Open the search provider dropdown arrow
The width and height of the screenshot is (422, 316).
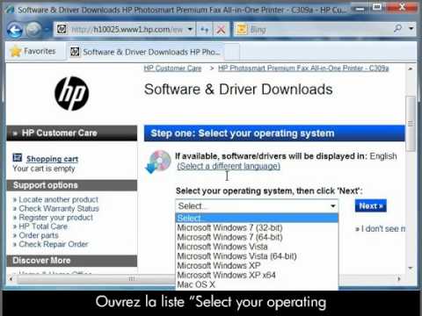tap(411, 29)
